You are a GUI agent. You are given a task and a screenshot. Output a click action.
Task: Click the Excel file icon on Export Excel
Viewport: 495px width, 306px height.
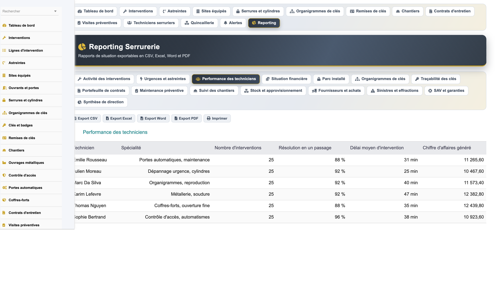point(107,118)
